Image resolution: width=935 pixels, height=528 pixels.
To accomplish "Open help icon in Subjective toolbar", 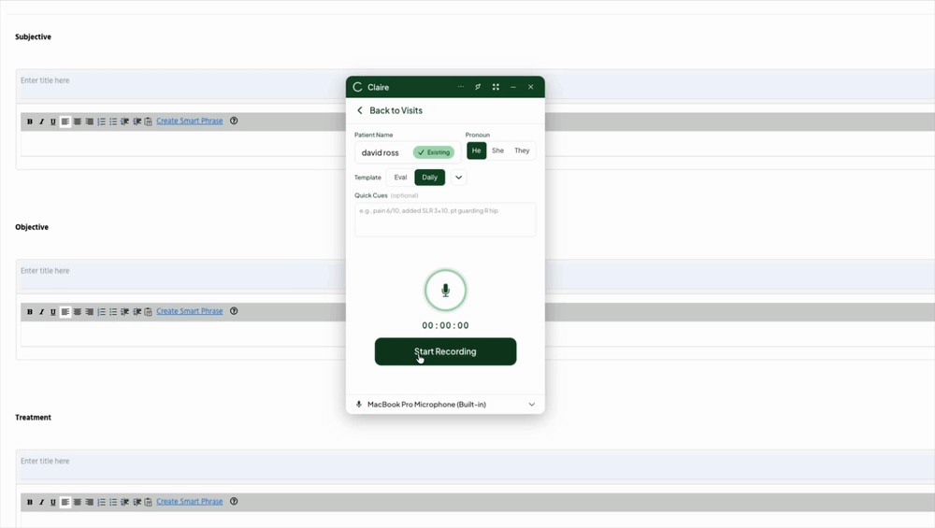I will [234, 121].
